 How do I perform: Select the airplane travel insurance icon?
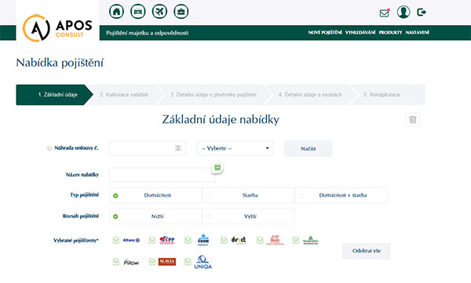[159, 12]
